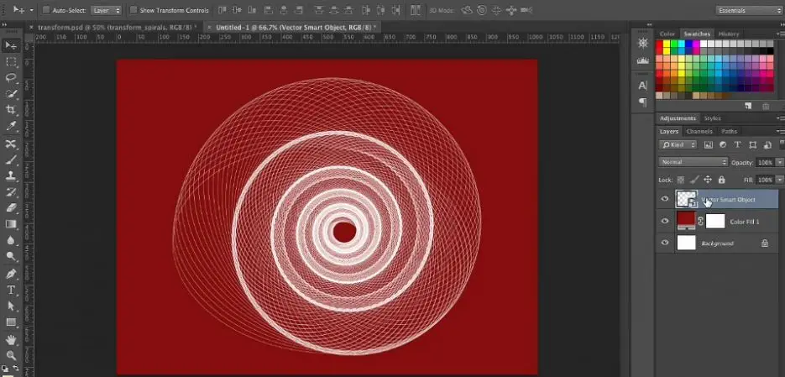This screenshot has height=377, width=785.
Task: Click the lock all icon in Layers
Action: [721, 180]
